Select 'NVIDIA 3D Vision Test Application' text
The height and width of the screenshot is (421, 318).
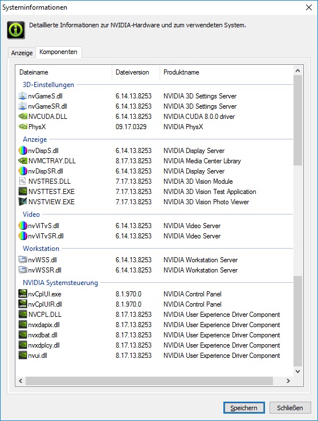[x=210, y=191]
